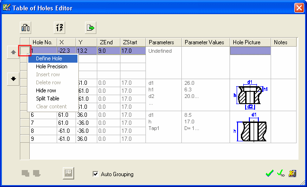Select the row header of hole 6
307x187 pixels.
pyautogui.click(x=25, y=115)
